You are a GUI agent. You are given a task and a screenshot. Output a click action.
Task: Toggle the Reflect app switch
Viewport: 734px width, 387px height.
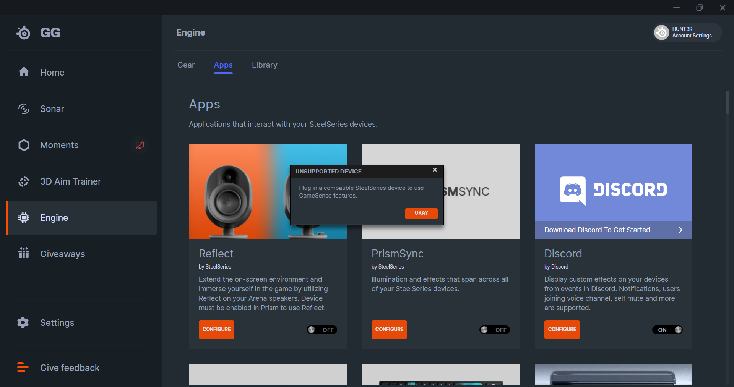[x=322, y=330]
